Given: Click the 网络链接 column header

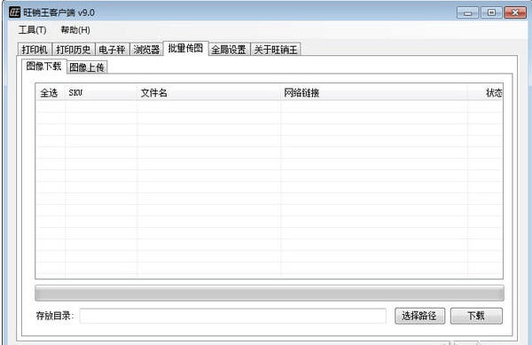Looking at the screenshot, I should pyautogui.click(x=374, y=92).
